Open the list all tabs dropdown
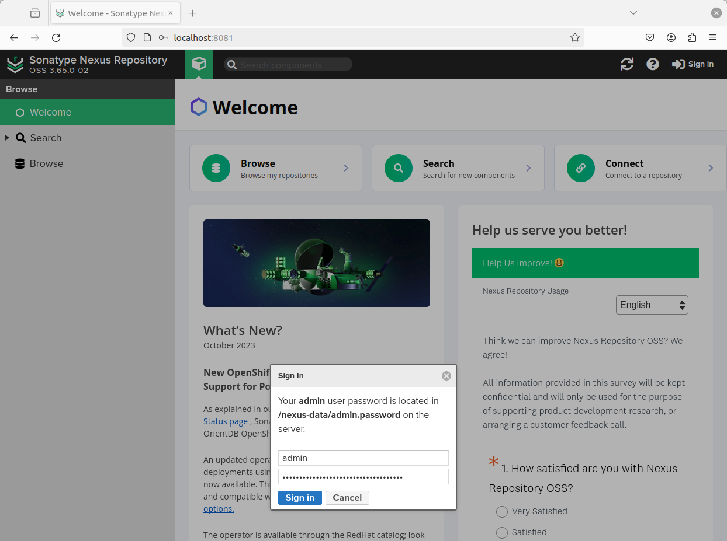 [x=633, y=13]
